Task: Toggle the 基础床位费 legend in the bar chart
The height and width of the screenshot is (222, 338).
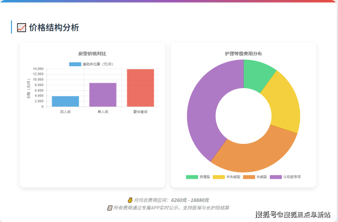Action: 91,64
